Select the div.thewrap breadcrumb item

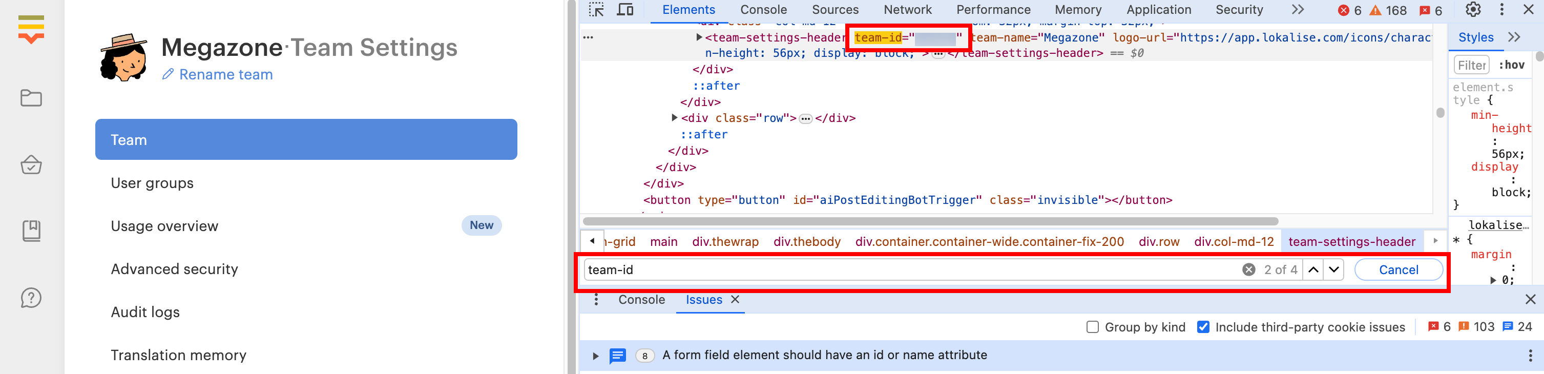(x=725, y=241)
